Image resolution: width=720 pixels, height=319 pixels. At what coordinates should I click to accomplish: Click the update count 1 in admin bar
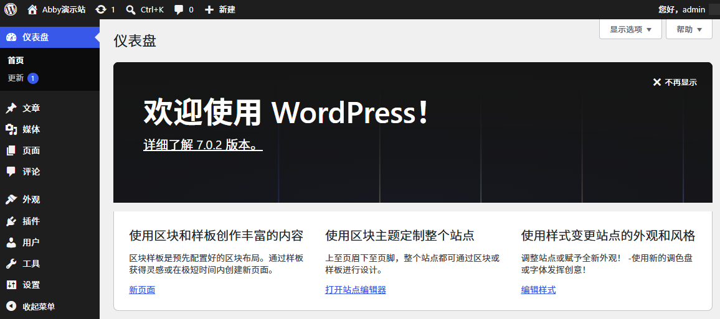click(x=113, y=9)
